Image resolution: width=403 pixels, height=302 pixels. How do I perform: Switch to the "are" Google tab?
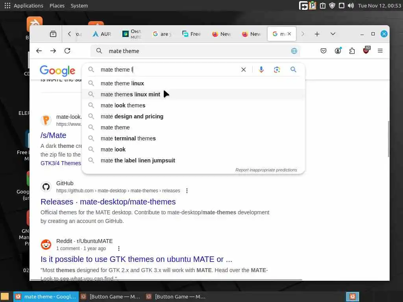(x=162, y=34)
